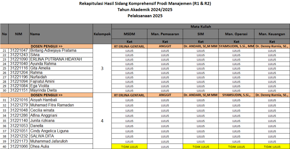Click NIM '31221066'
Image resolution: width=290 pixels, height=149 pixels.
point(19,146)
